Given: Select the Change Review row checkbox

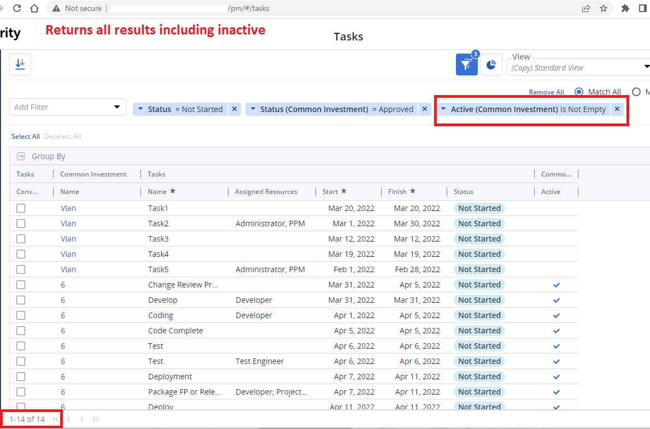Looking at the screenshot, I should coord(21,285).
